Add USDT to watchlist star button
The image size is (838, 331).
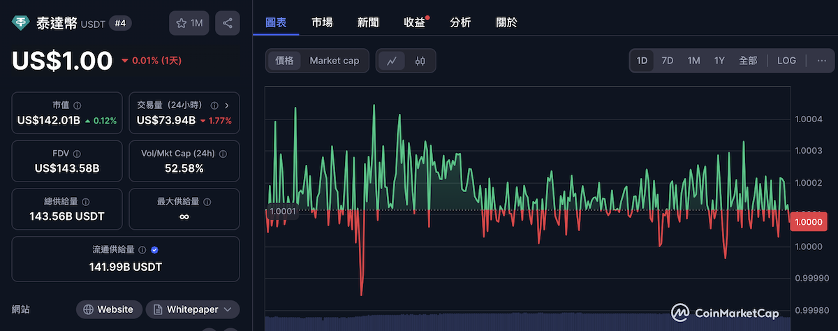coord(189,23)
